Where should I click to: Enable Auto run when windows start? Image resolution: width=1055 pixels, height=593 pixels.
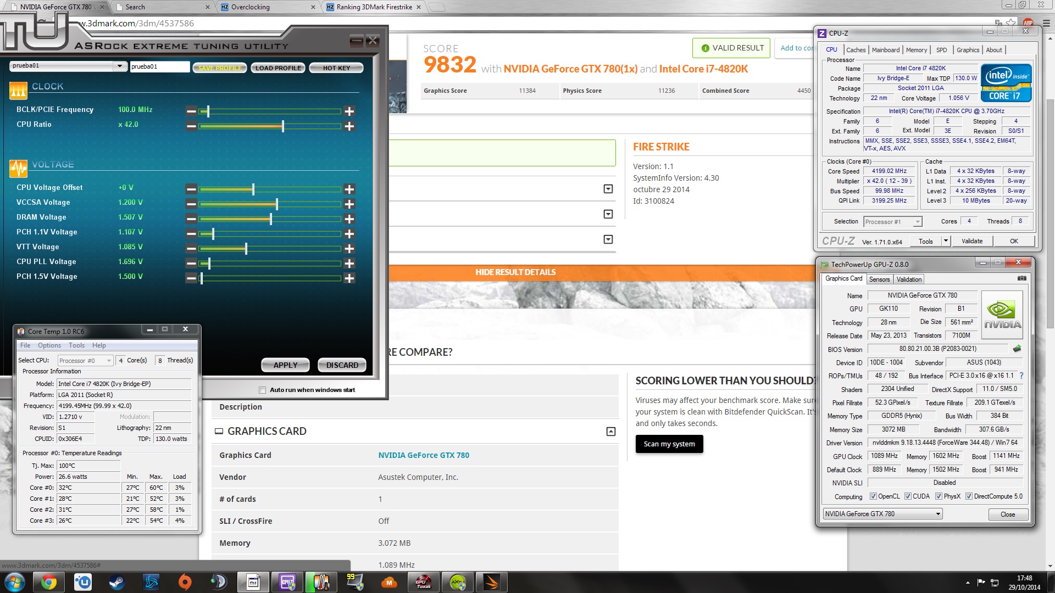point(263,390)
